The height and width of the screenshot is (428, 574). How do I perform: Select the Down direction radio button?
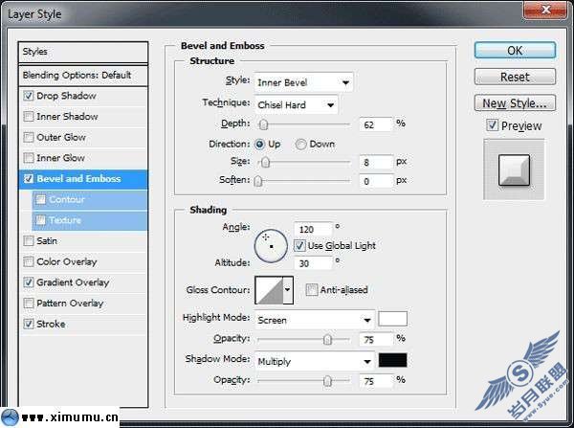coord(301,145)
